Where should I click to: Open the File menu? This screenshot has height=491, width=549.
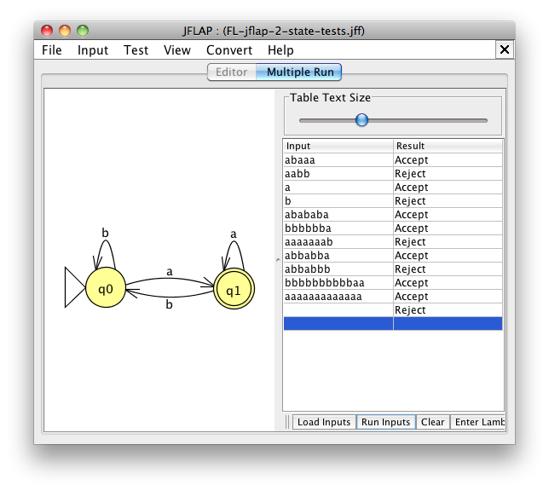point(51,50)
